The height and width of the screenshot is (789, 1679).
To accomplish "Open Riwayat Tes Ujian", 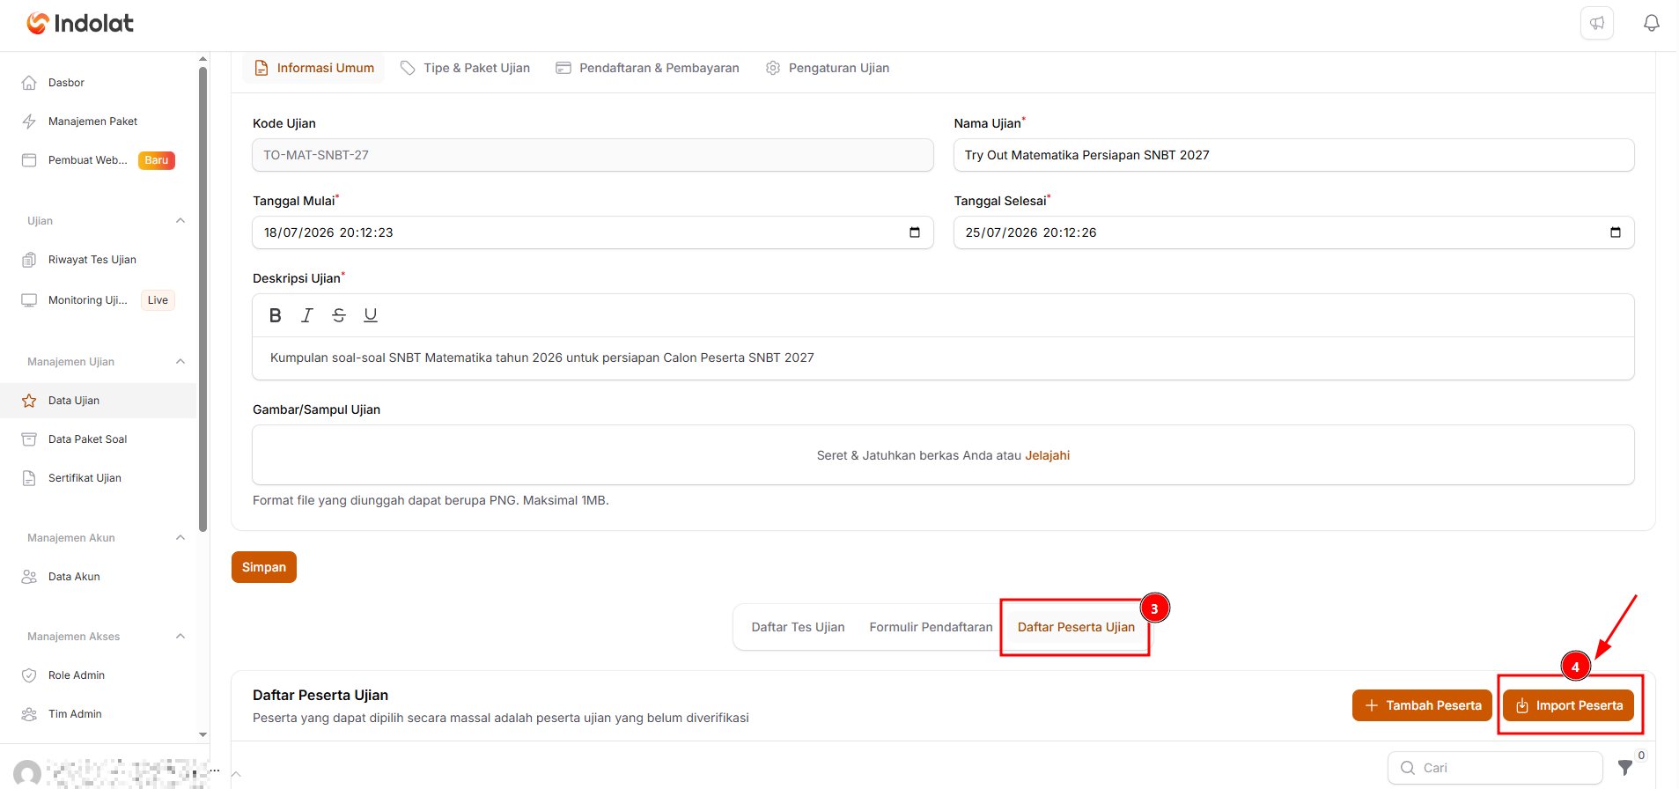I will 92,260.
